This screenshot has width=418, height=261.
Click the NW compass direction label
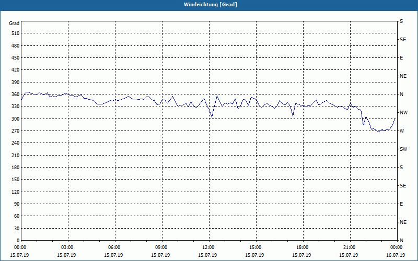pos(403,113)
